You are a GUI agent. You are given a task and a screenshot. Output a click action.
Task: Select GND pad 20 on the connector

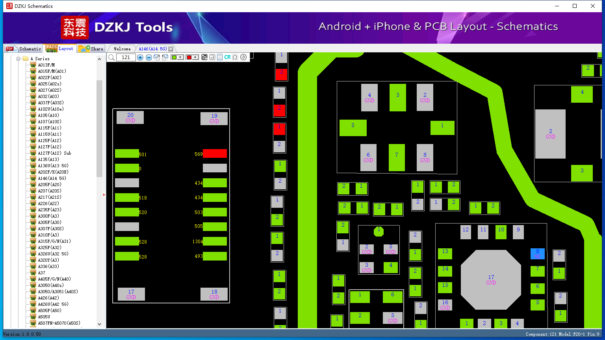130,117
